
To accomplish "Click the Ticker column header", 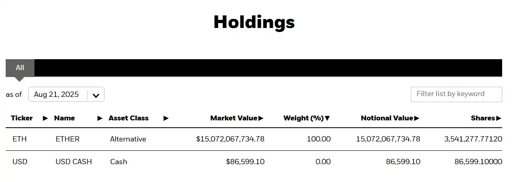I will click(22, 118).
